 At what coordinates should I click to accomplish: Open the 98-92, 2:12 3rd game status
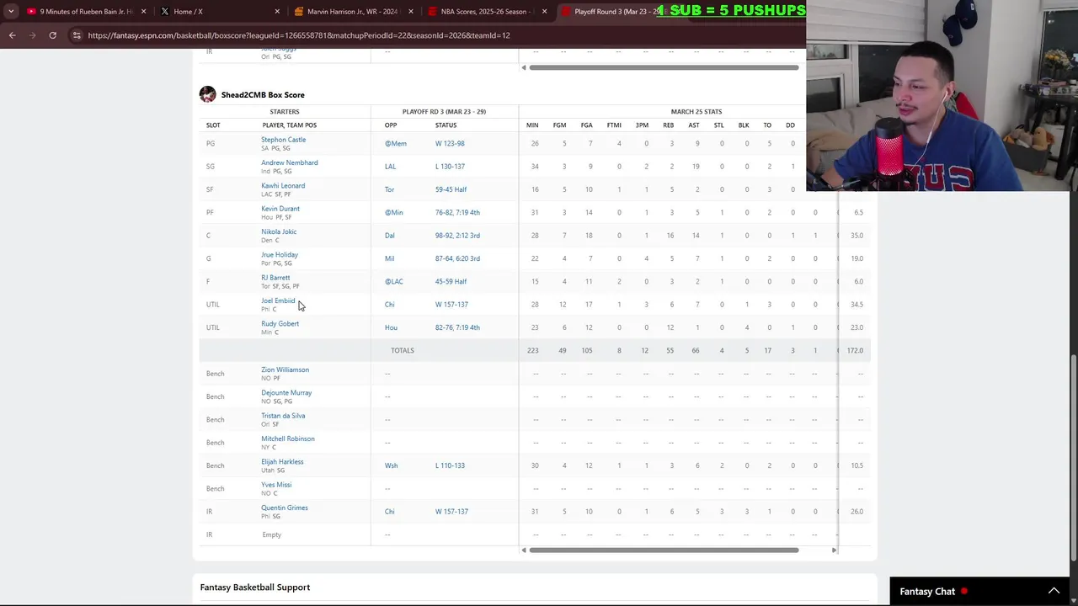coord(457,236)
